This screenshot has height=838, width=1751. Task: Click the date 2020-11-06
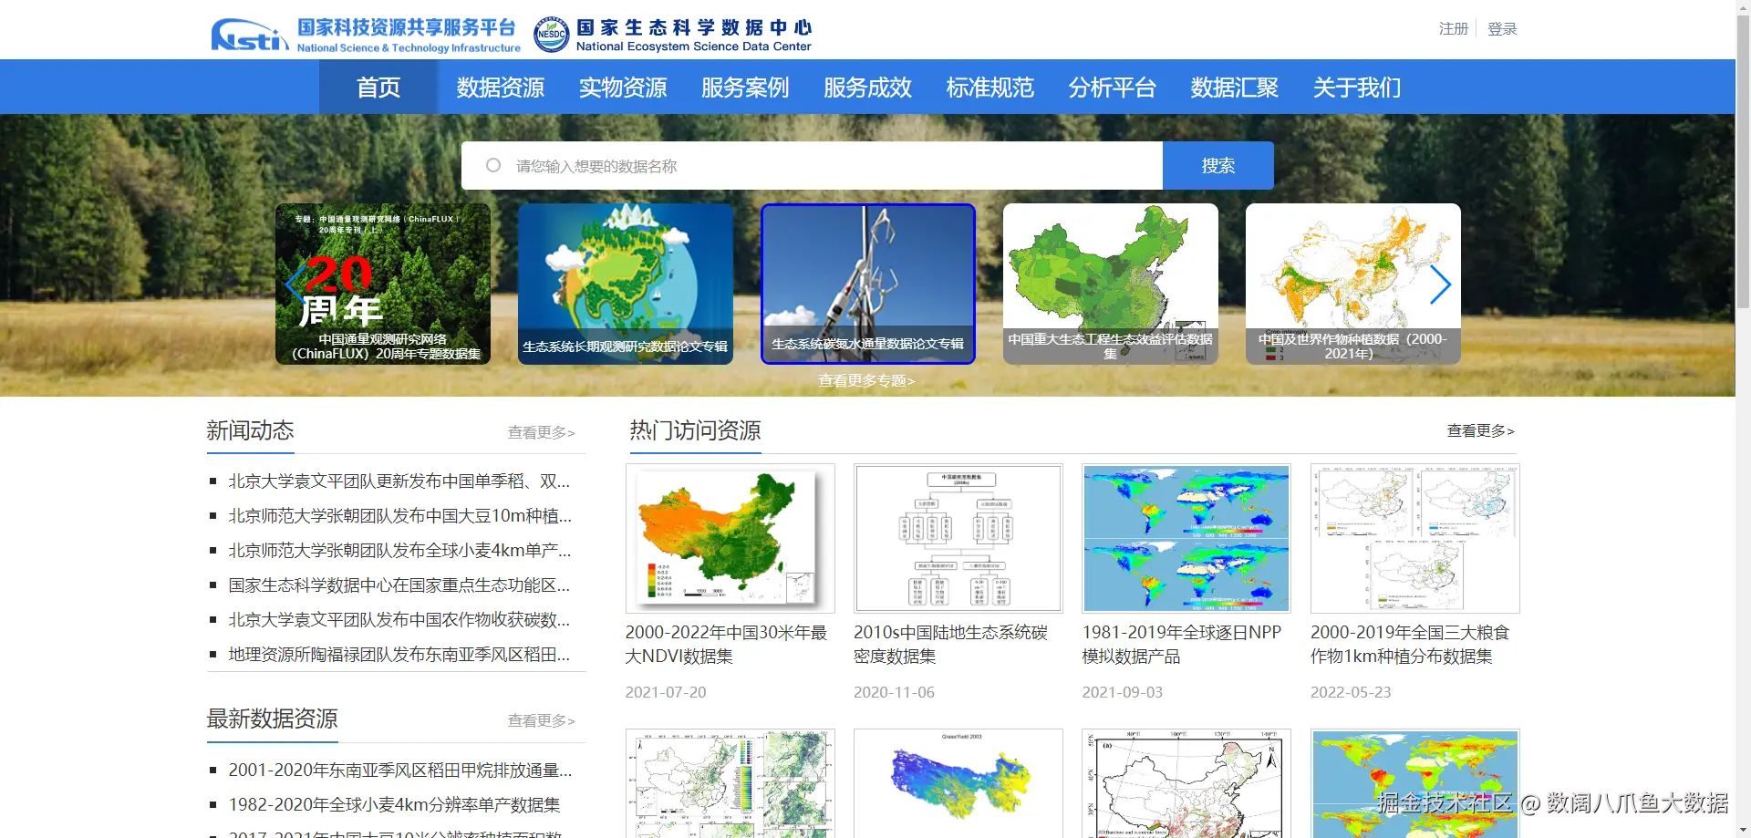coord(894,693)
